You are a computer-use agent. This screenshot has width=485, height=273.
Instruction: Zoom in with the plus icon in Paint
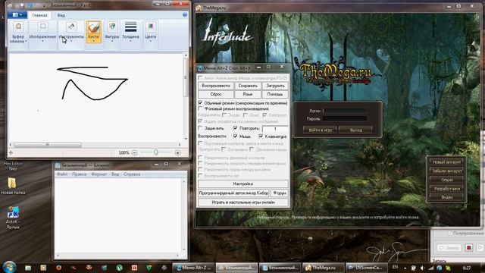click(177, 152)
